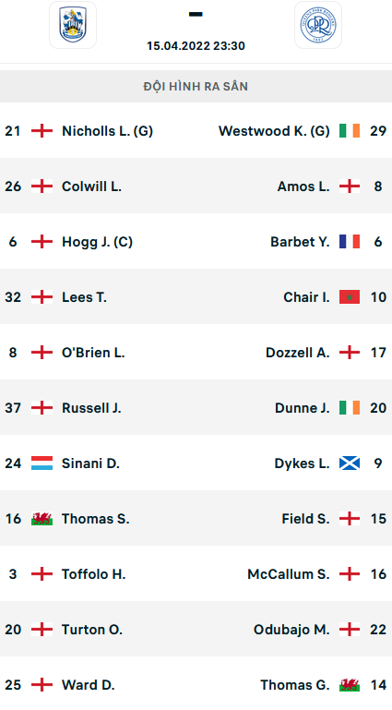Image resolution: width=392 pixels, height=710 pixels.
Task: Open O'Brien L. player page
Action: point(93,353)
